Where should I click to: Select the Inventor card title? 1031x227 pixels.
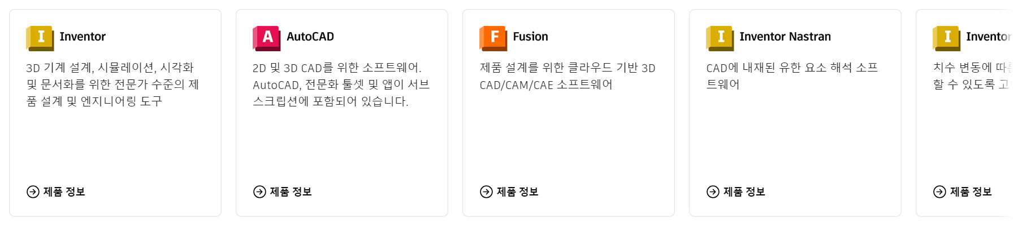pos(83,37)
